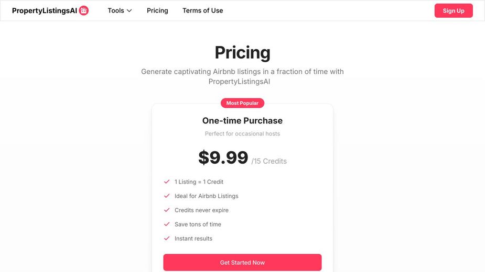Image resolution: width=485 pixels, height=272 pixels.
Task: Click the /15 Credits label
Action: pos(269,161)
